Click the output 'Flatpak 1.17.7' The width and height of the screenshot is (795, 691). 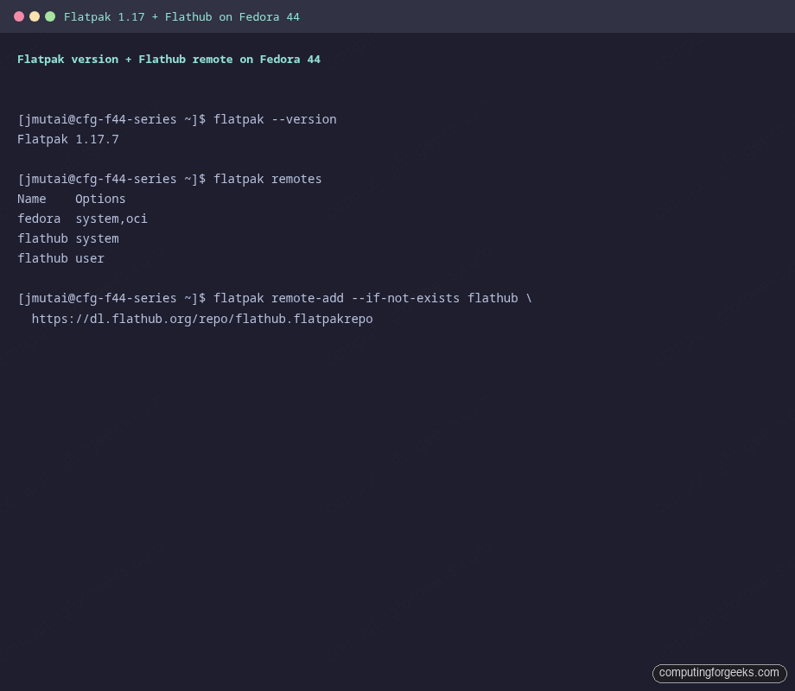coord(68,139)
